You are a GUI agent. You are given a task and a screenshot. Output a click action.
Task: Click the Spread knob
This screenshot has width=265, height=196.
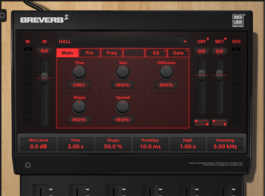pos(123,107)
